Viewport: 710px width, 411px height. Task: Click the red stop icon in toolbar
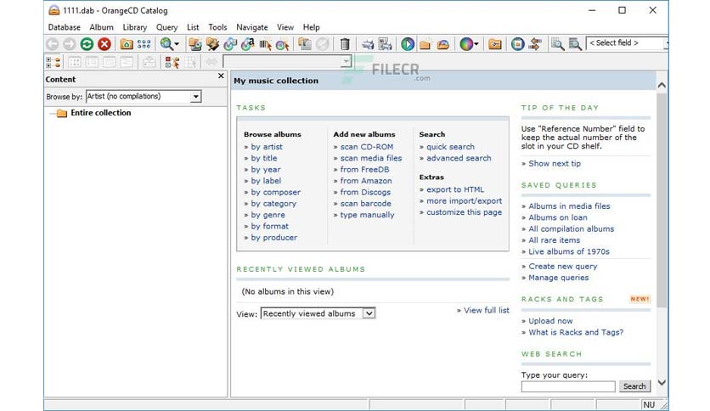tap(104, 44)
